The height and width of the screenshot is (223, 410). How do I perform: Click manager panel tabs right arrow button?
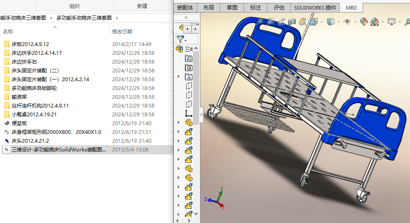195,29
